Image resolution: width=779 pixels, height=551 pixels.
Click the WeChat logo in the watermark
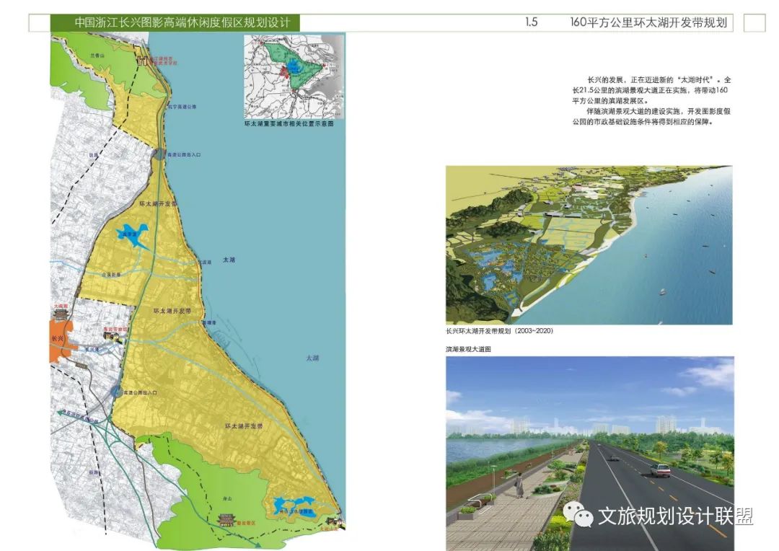[578, 515]
